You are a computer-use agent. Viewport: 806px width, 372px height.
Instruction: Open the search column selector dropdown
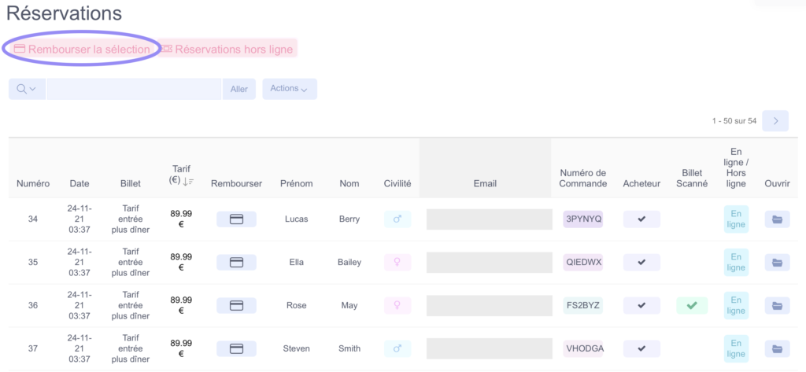point(27,89)
